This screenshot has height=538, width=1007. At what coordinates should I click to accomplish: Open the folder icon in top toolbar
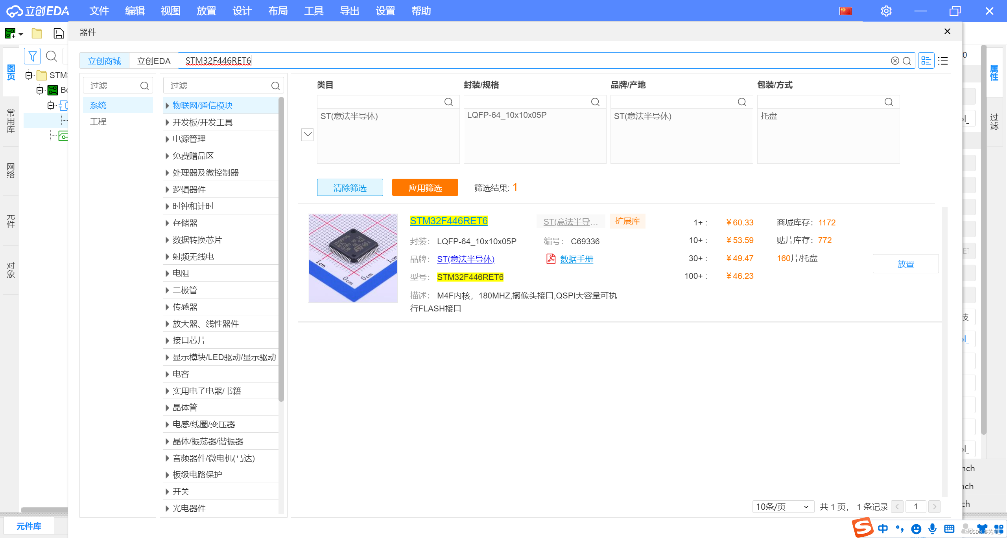(x=37, y=33)
